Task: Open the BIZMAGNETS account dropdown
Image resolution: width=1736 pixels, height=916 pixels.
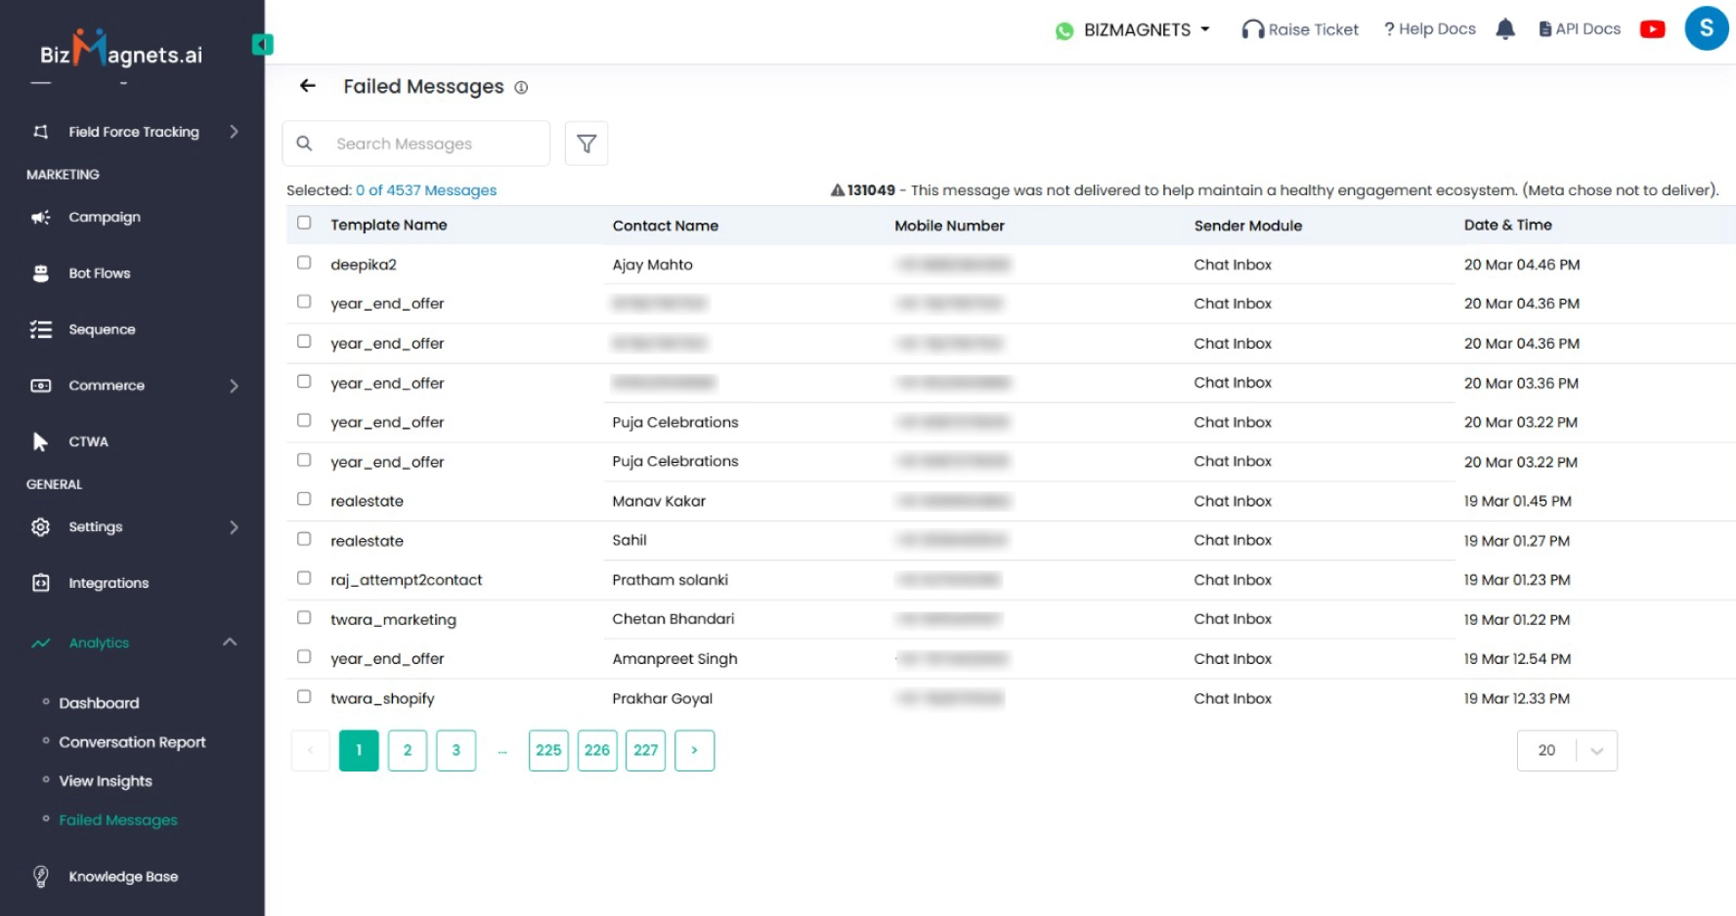Action: point(1148,30)
